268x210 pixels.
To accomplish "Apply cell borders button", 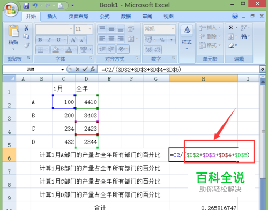I will tap(41, 49).
